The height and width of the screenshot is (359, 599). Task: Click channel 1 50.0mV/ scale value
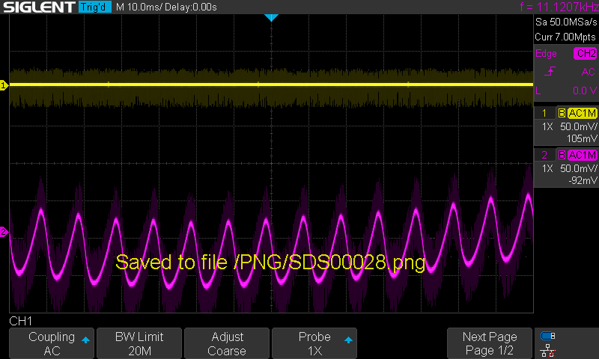578,126
